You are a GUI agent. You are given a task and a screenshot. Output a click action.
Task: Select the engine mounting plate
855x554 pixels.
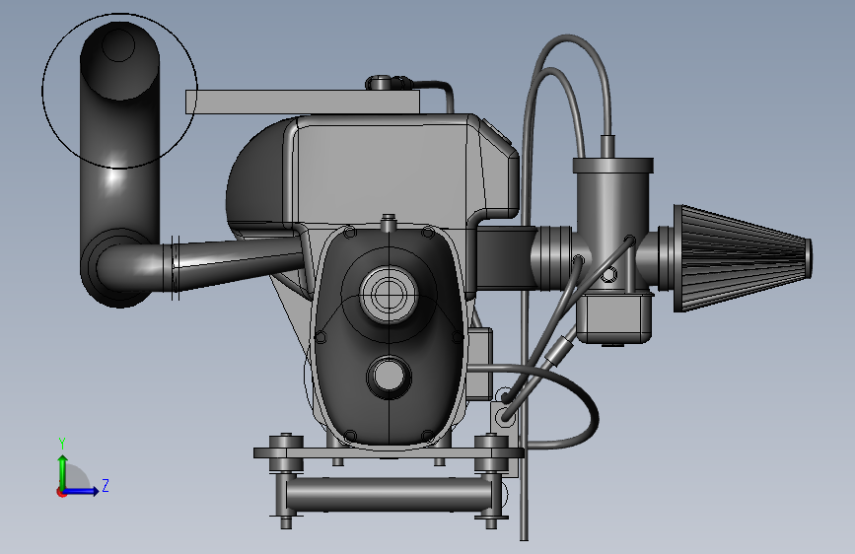point(389,452)
